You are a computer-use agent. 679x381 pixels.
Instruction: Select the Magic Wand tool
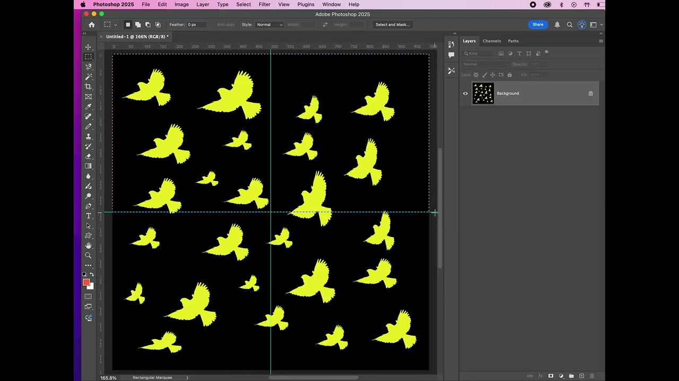click(x=88, y=77)
